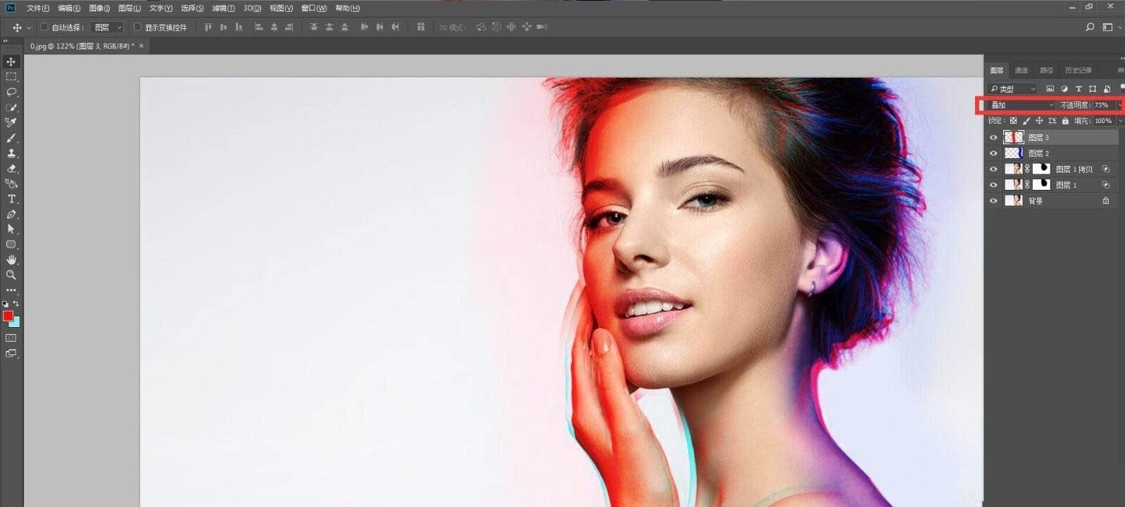This screenshot has width=1125, height=507.
Task: Click the red foreground color swatch
Action: (8, 316)
